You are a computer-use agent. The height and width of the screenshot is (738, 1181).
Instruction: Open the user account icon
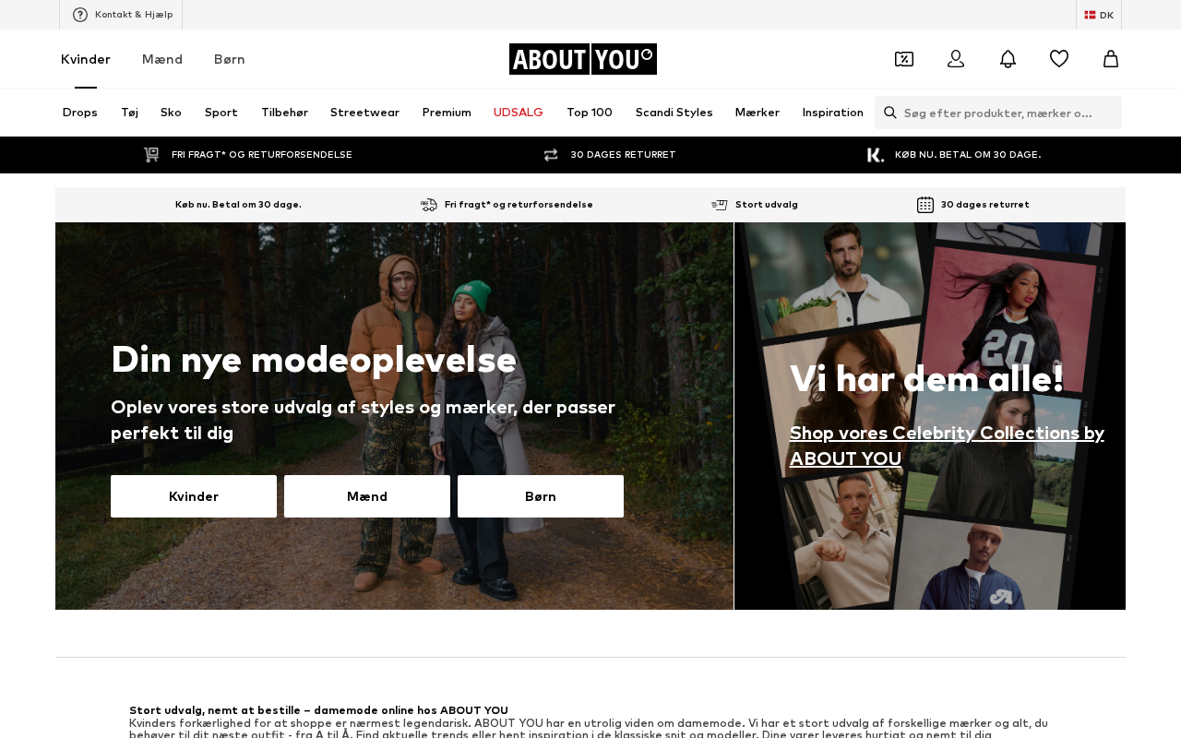(x=956, y=59)
